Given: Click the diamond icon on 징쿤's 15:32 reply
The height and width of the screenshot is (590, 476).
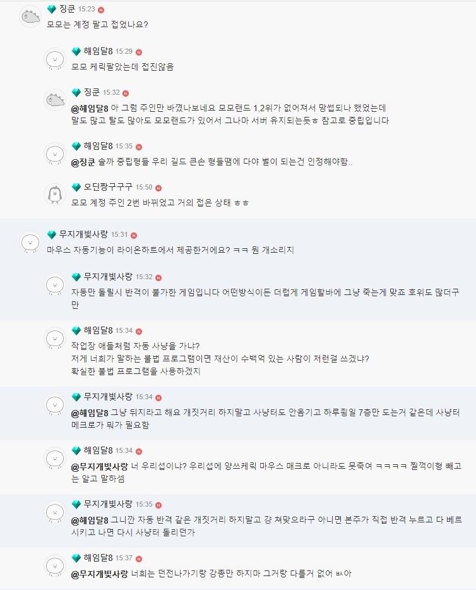Looking at the screenshot, I should click(76, 92).
